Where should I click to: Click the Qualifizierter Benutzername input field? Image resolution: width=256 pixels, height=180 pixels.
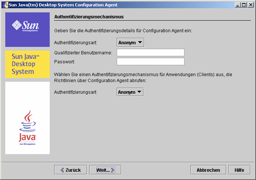tap(151, 52)
